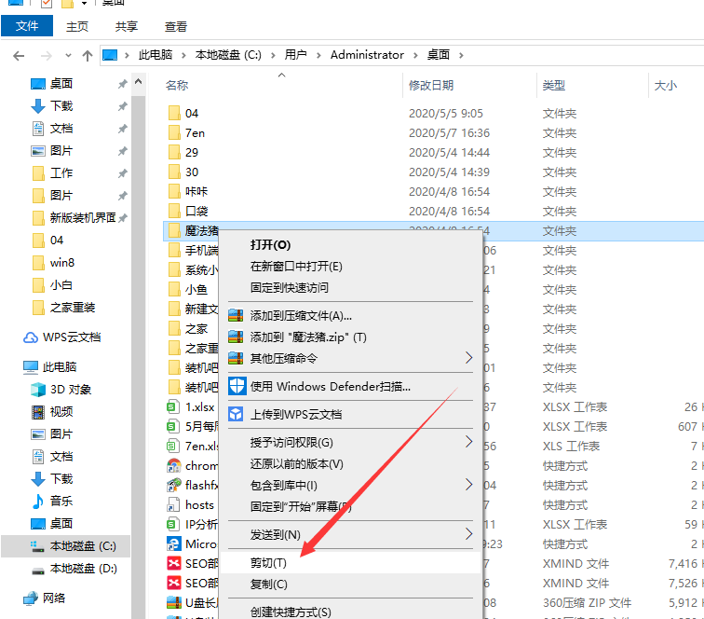The width and height of the screenshot is (704, 619).
Task: Select folder named 29
Action: tap(192, 152)
